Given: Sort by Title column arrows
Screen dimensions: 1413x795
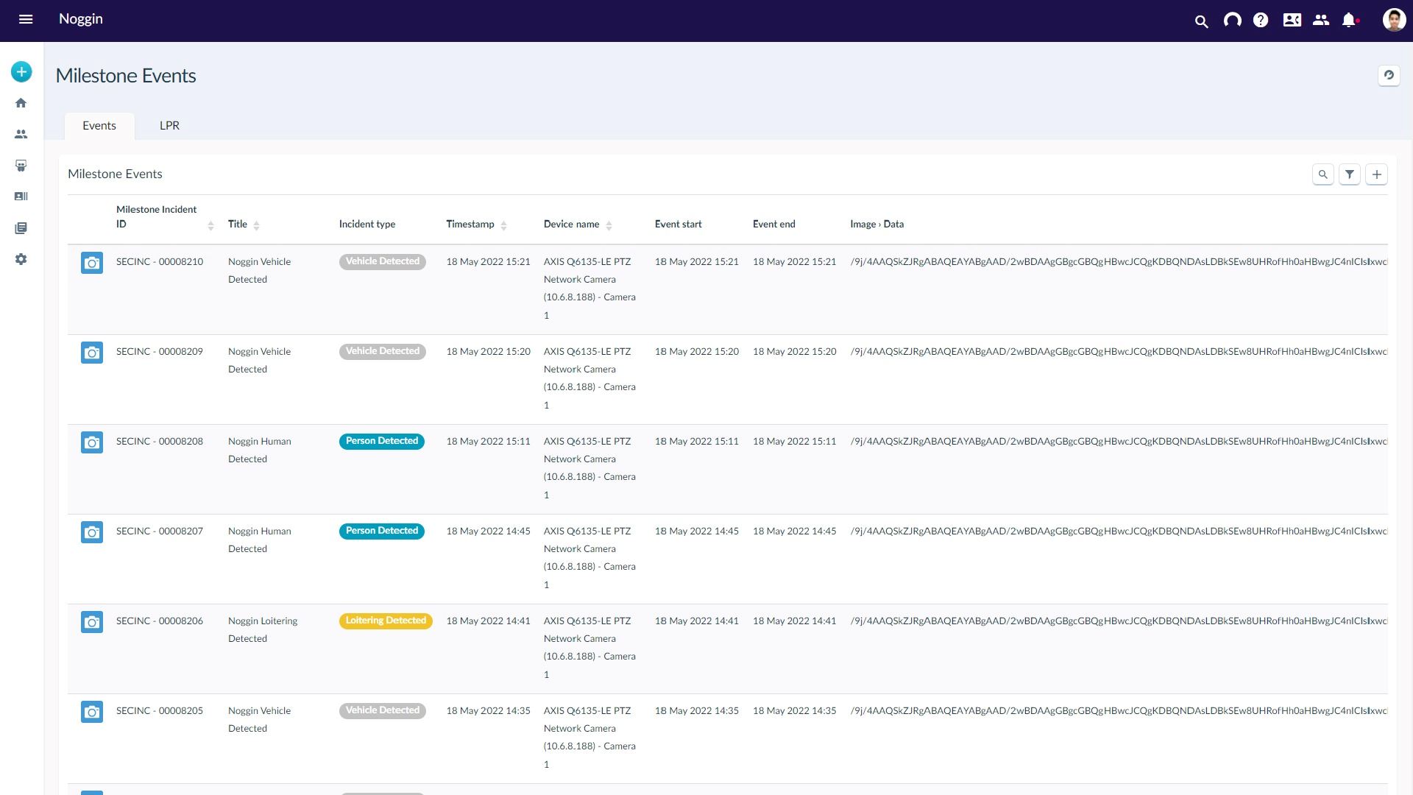Looking at the screenshot, I should coord(256,225).
